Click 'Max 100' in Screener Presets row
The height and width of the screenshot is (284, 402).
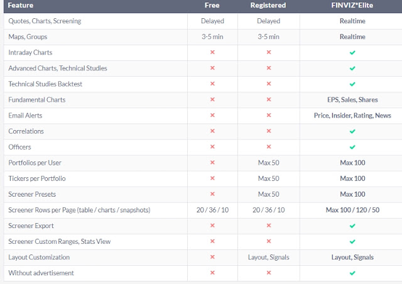tap(352, 194)
